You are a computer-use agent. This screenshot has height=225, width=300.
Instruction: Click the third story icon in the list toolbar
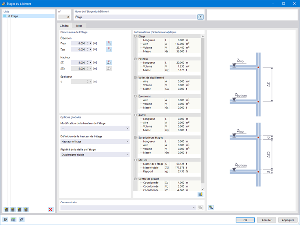click(19, 210)
